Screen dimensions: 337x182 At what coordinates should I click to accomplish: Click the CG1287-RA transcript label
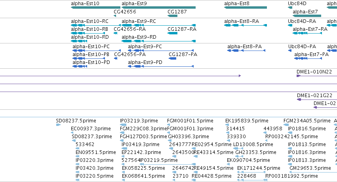[182, 29]
